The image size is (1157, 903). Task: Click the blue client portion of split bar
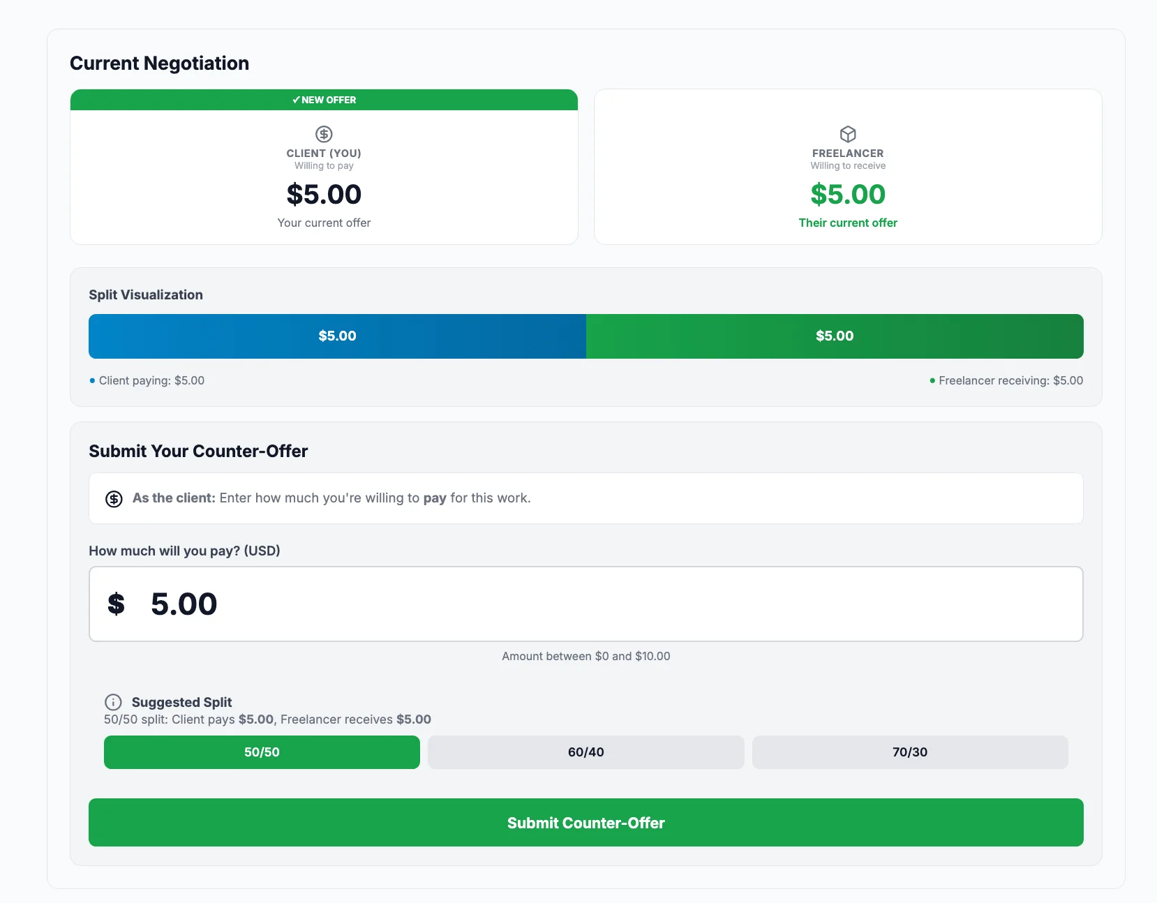(337, 336)
